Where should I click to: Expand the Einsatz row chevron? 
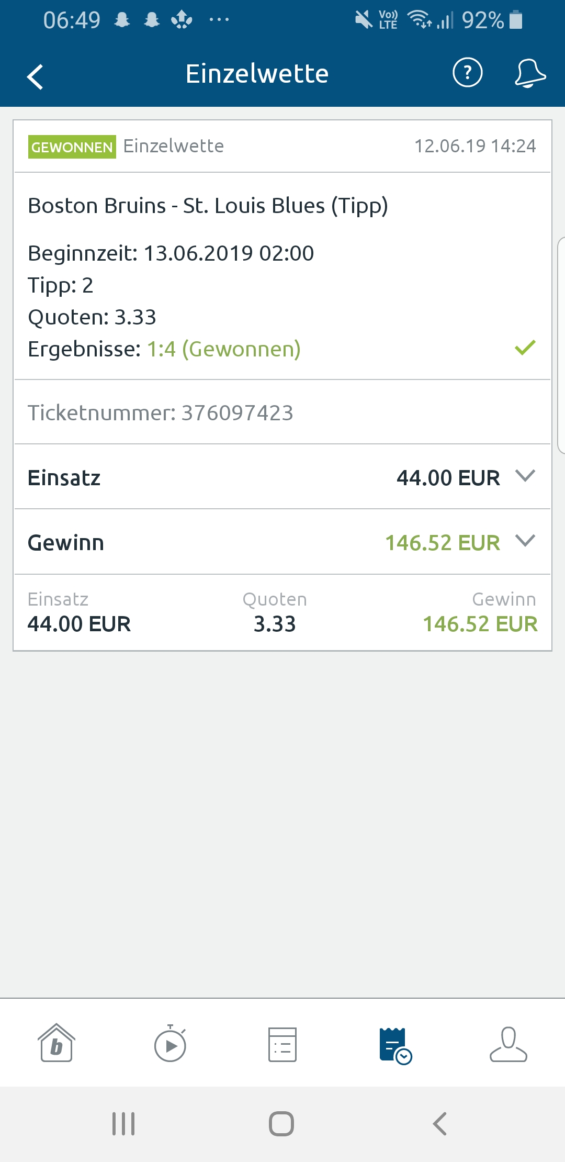point(525,476)
